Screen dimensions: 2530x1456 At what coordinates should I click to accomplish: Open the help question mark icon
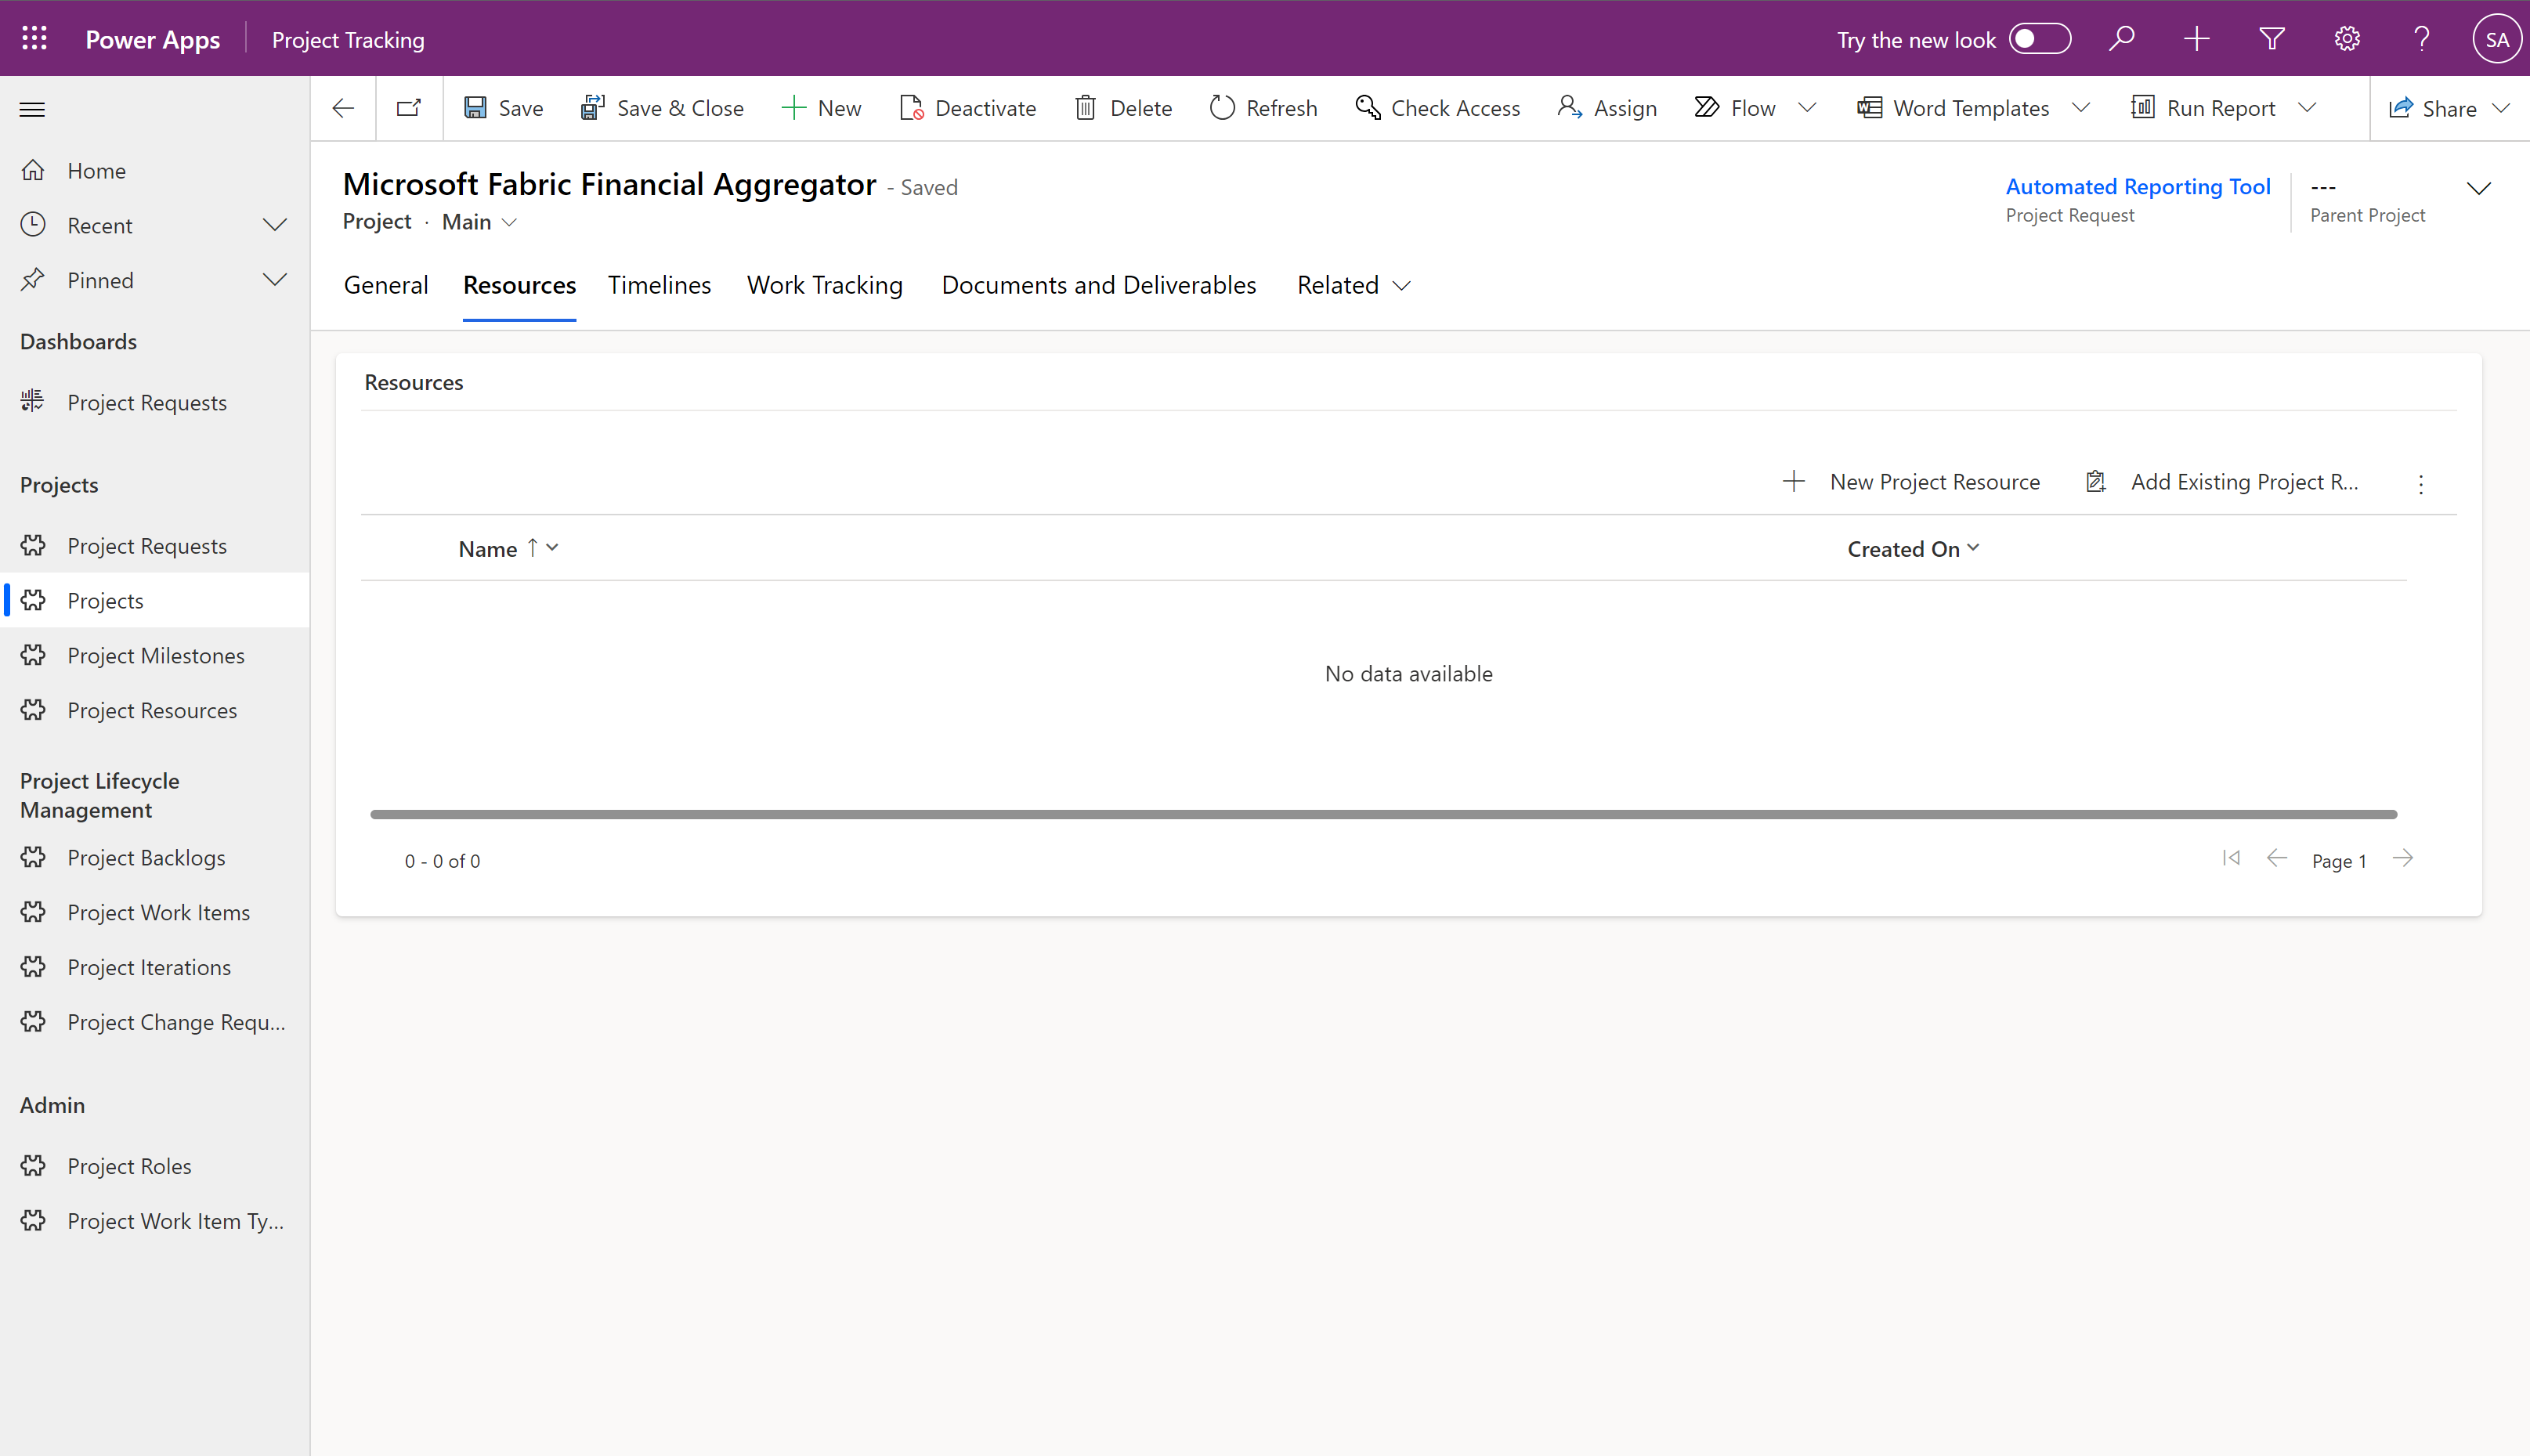(x=2422, y=39)
